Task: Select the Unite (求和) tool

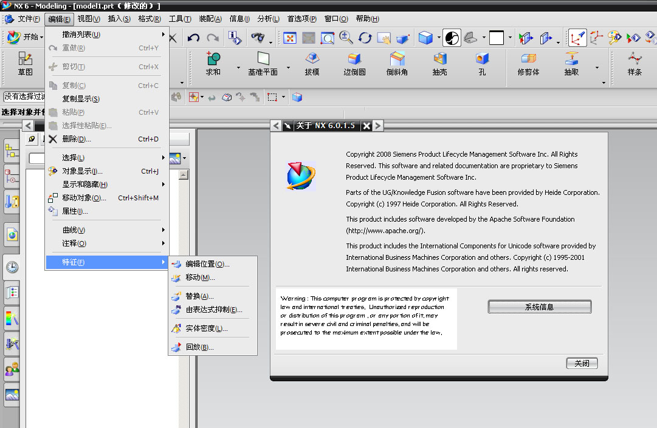Action: (213, 64)
